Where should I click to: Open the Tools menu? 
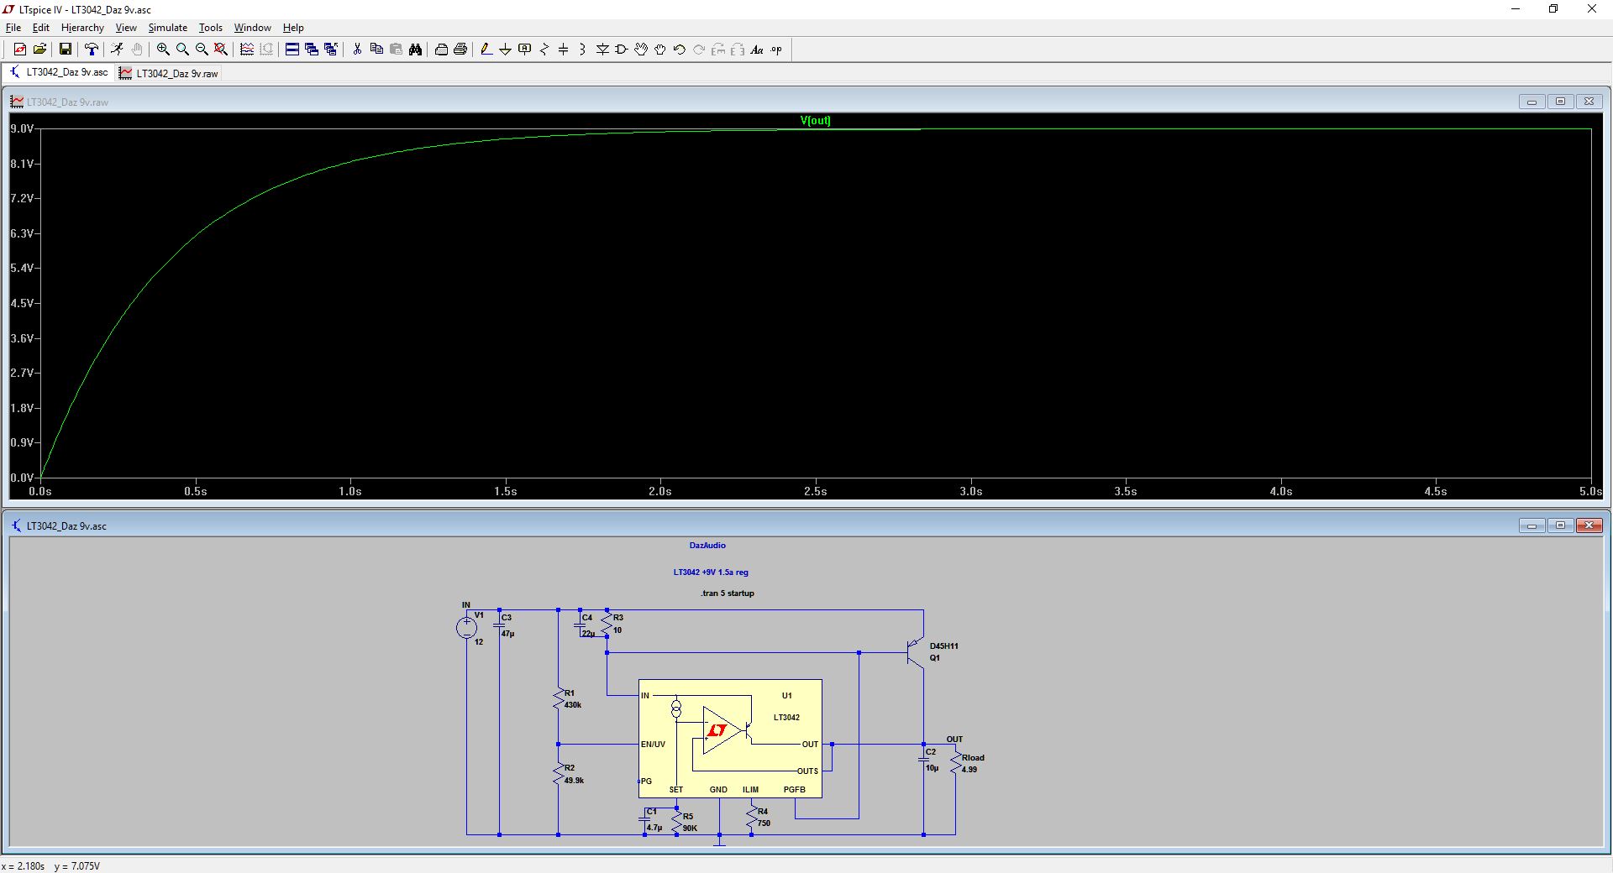click(211, 28)
